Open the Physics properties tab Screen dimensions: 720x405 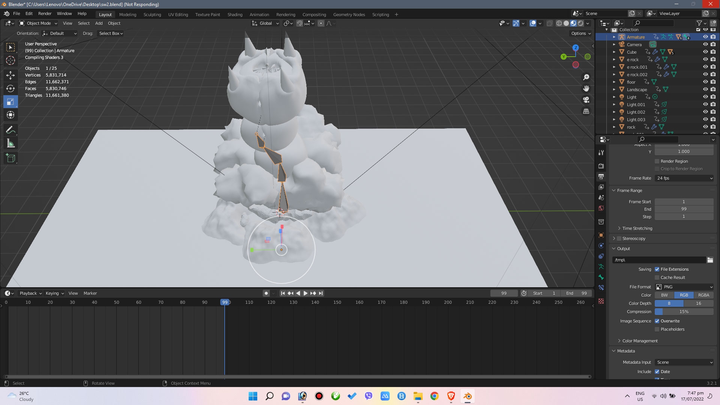(x=601, y=246)
